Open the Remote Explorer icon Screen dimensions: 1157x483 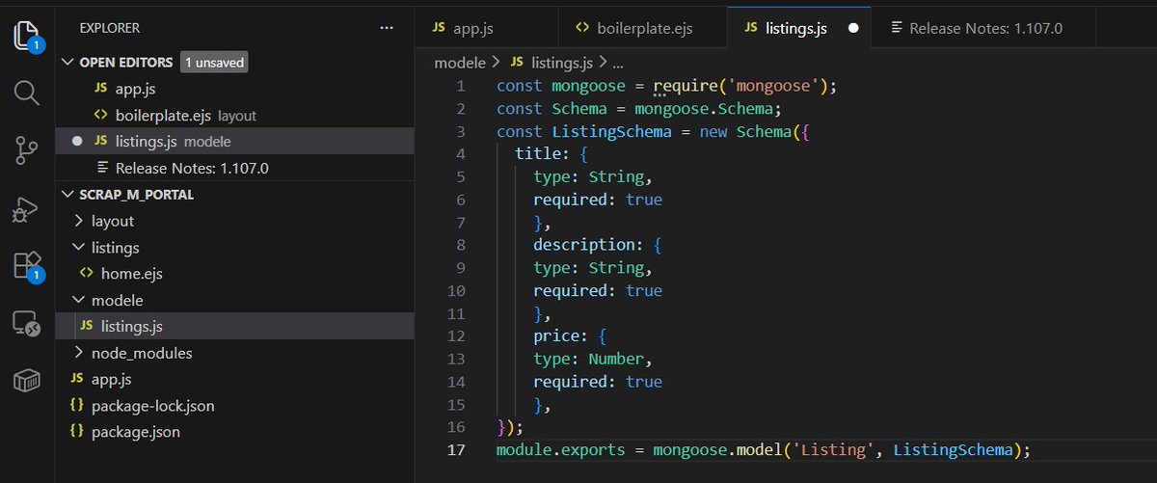coord(26,323)
